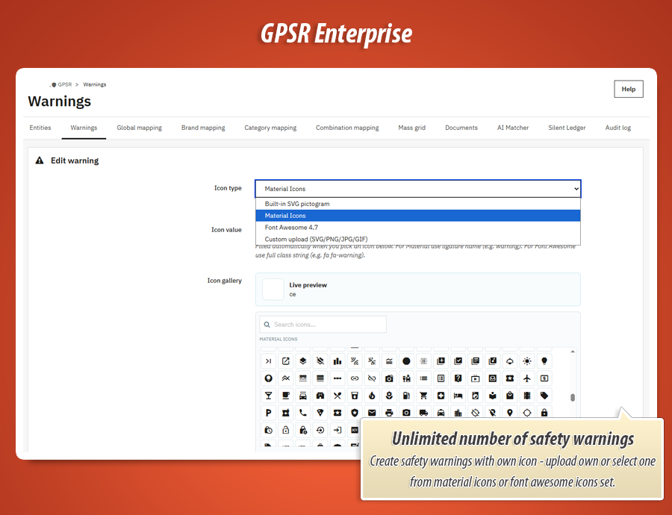
Task: Open the Silent Ledger tab
Action: tap(567, 128)
